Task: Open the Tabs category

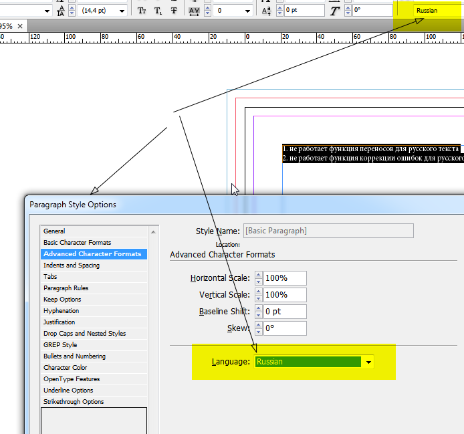Action: coord(94,276)
